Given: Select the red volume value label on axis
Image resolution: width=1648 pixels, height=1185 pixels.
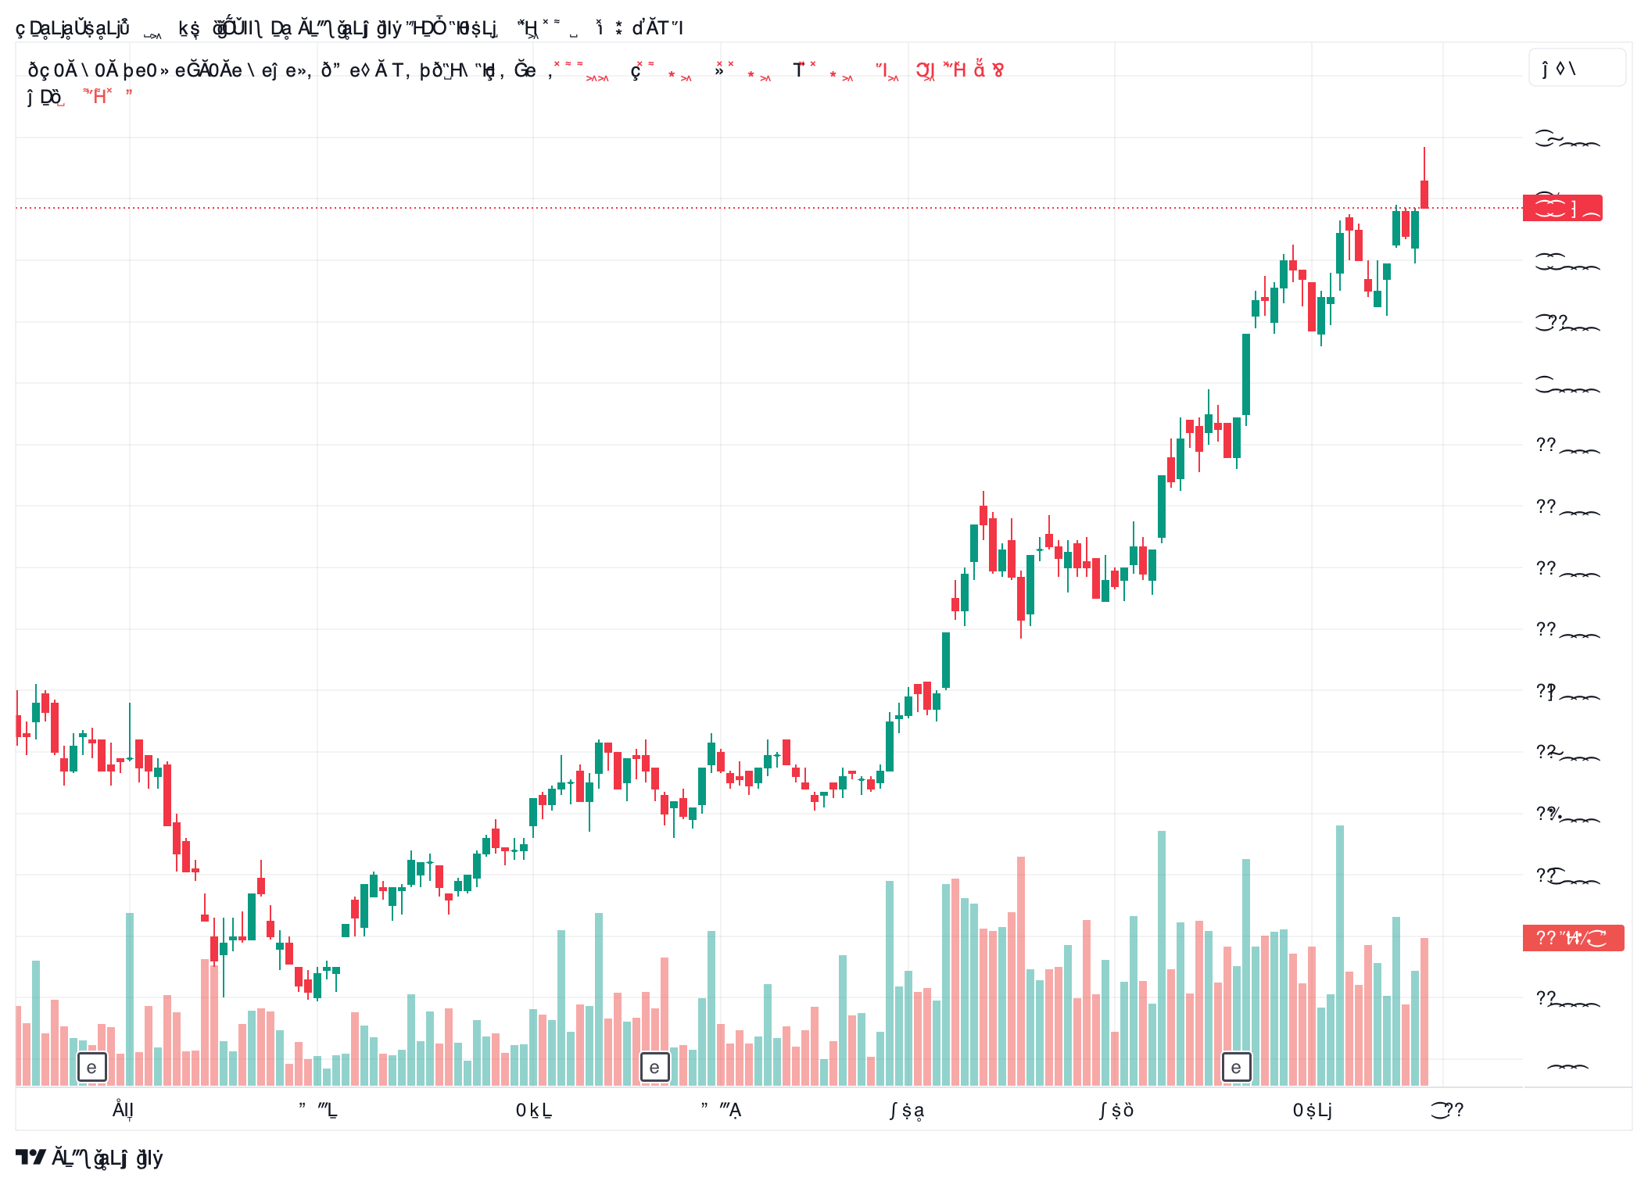Looking at the screenshot, I should click(x=1573, y=937).
